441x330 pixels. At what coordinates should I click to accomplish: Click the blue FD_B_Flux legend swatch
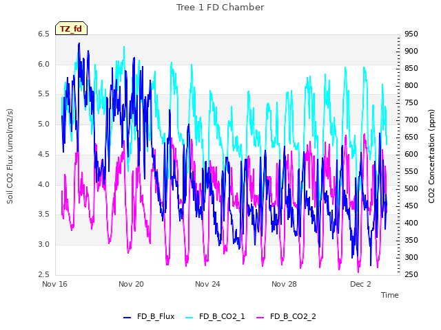[x=127, y=318]
